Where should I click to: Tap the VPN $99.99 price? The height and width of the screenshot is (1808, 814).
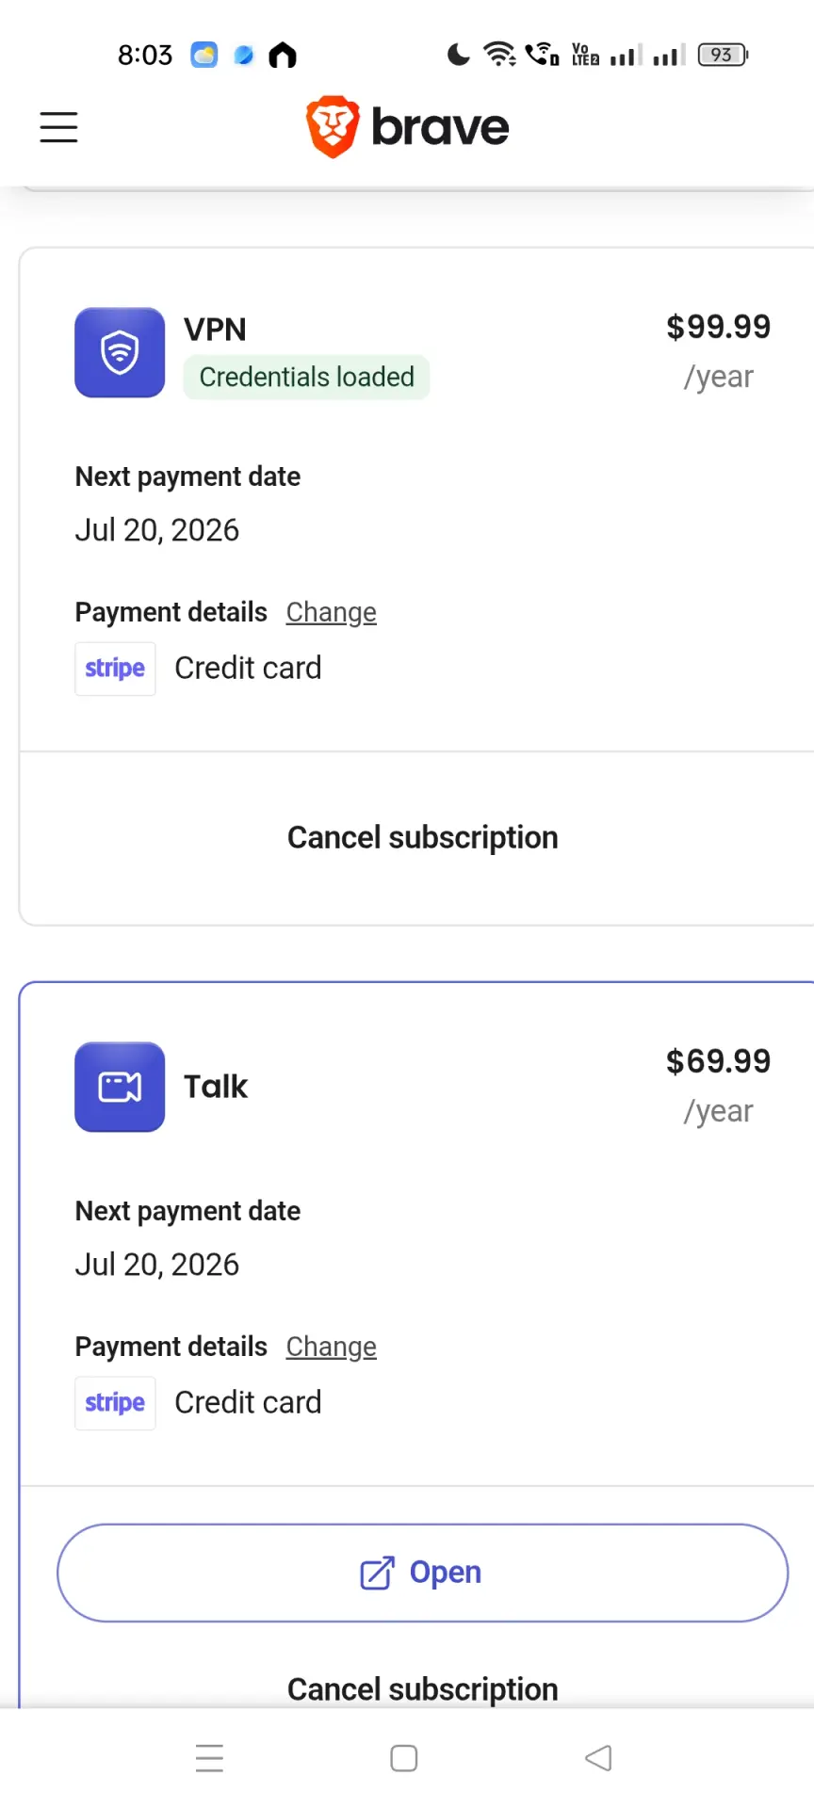718,327
